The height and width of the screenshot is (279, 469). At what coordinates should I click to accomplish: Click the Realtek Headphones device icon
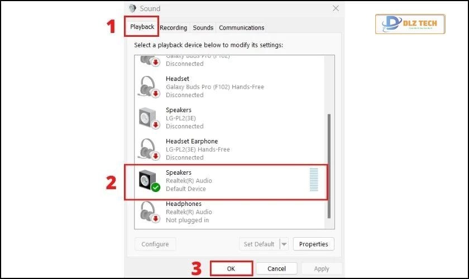pyautogui.click(x=149, y=212)
